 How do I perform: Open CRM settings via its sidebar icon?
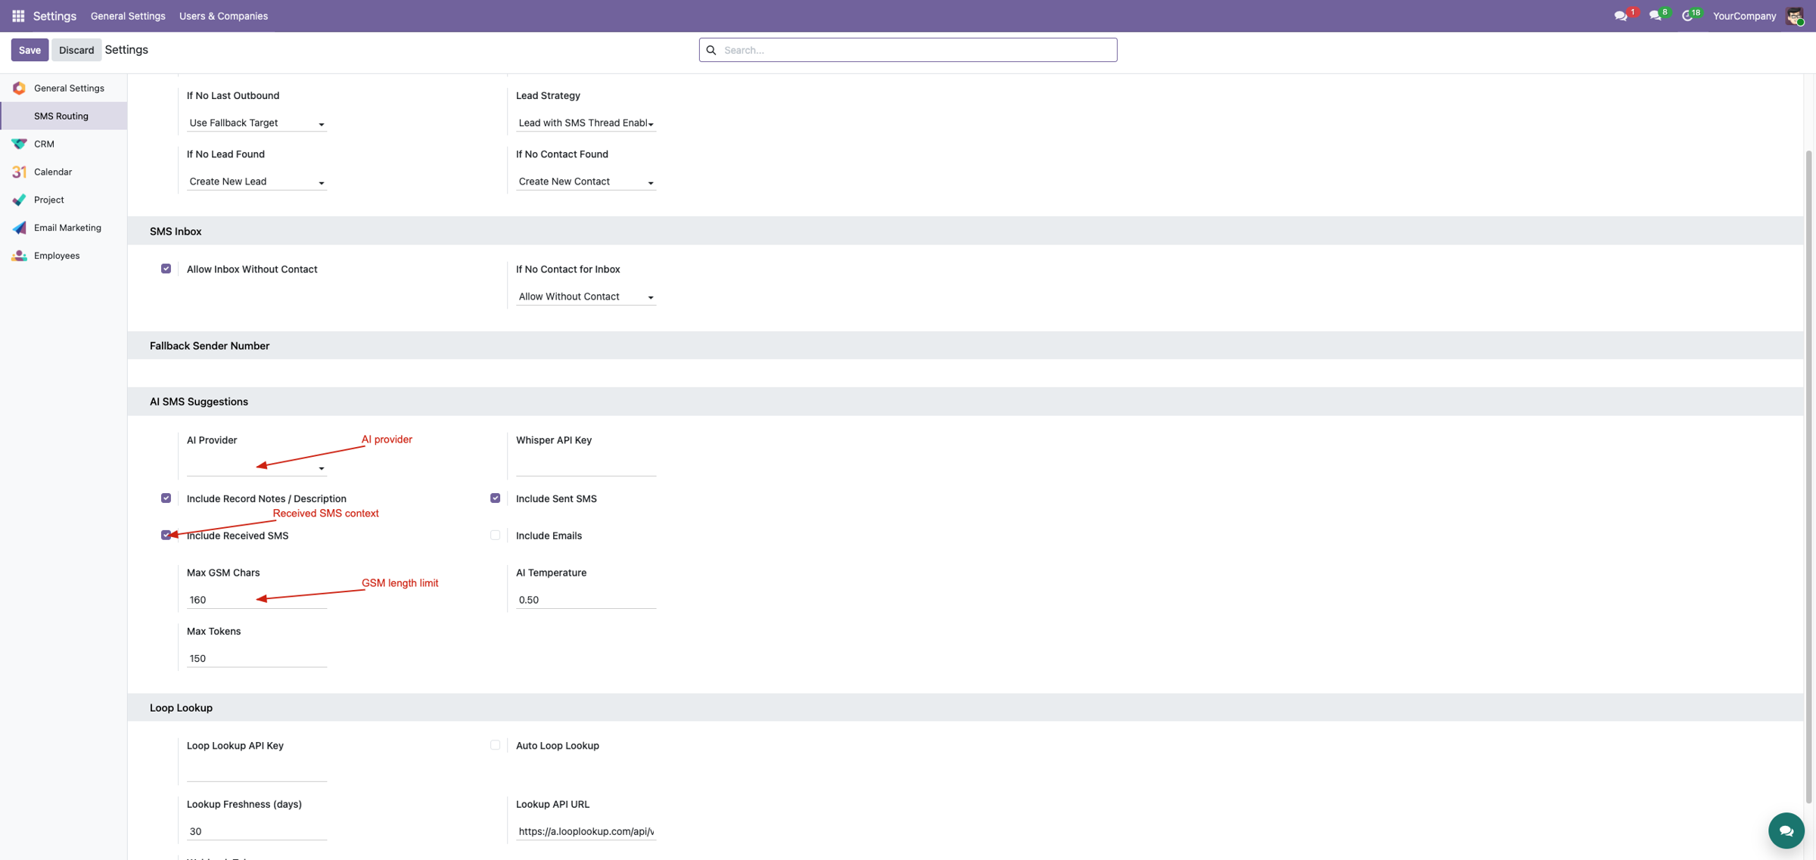[19, 144]
